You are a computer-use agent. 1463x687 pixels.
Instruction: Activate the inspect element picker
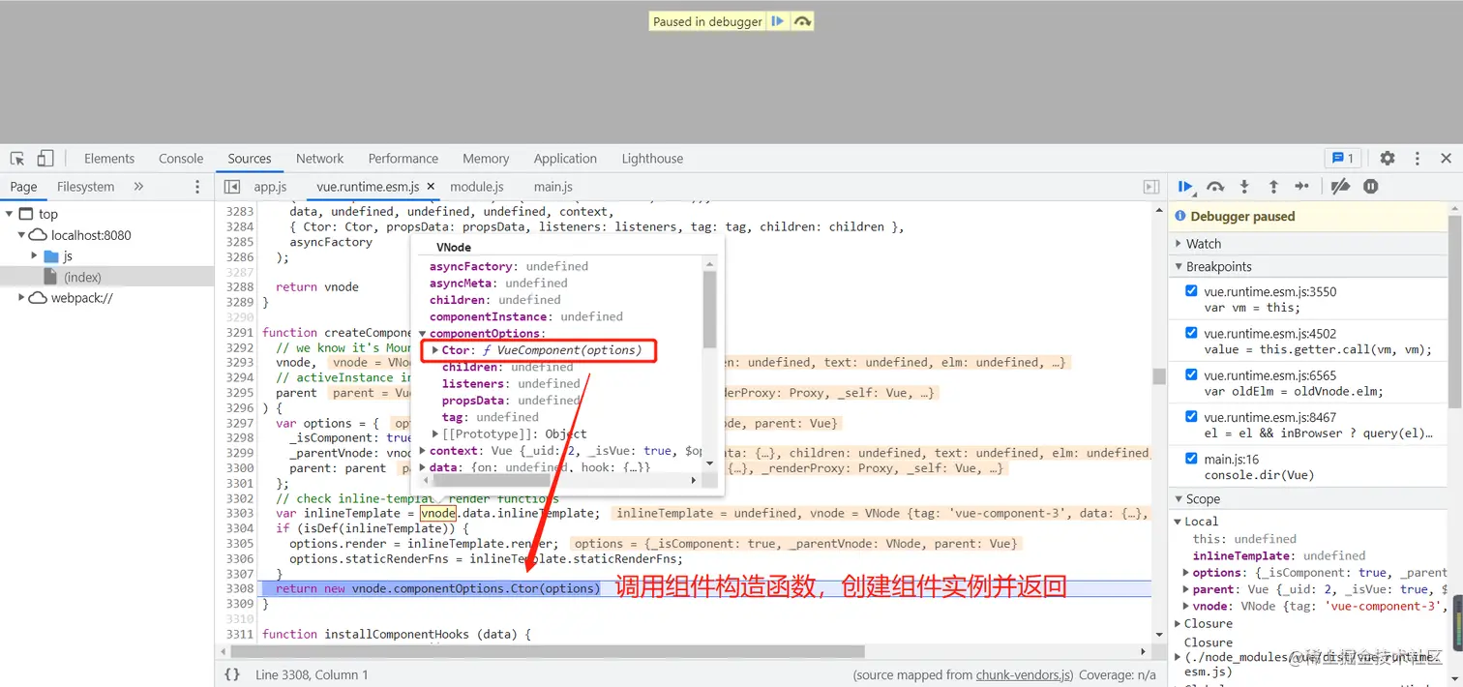pos(17,159)
